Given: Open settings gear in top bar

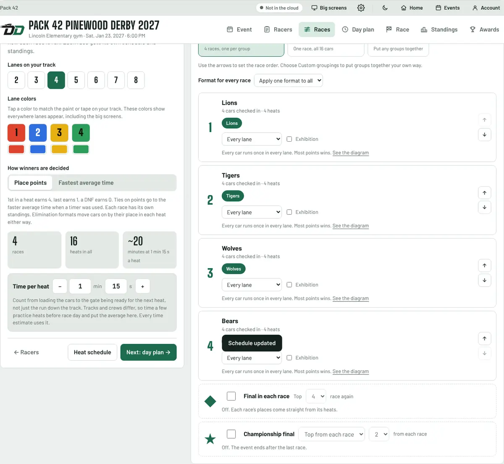Looking at the screenshot, I should (361, 8).
